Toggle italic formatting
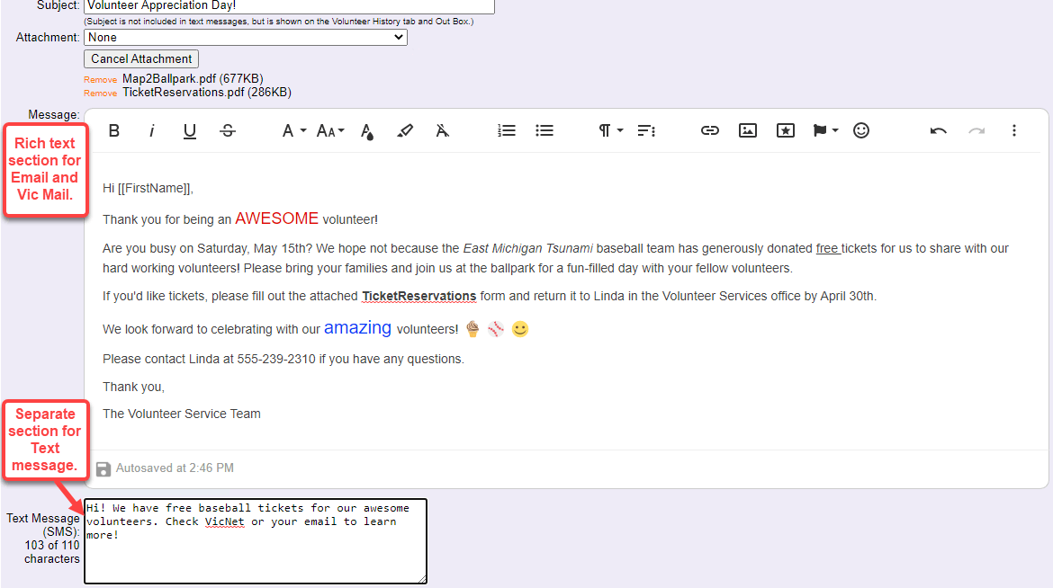 click(151, 130)
